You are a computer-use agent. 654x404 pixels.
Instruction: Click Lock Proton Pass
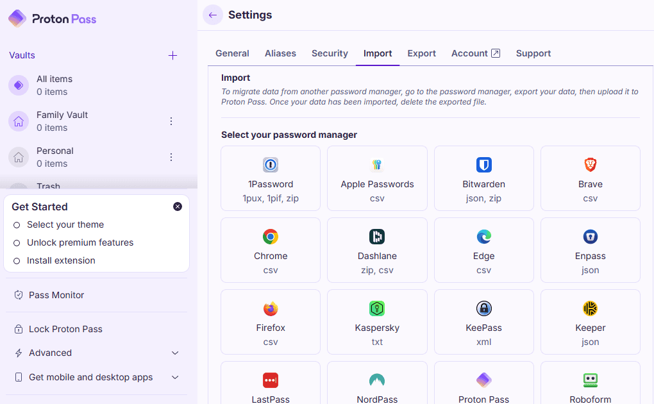coord(65,329)
